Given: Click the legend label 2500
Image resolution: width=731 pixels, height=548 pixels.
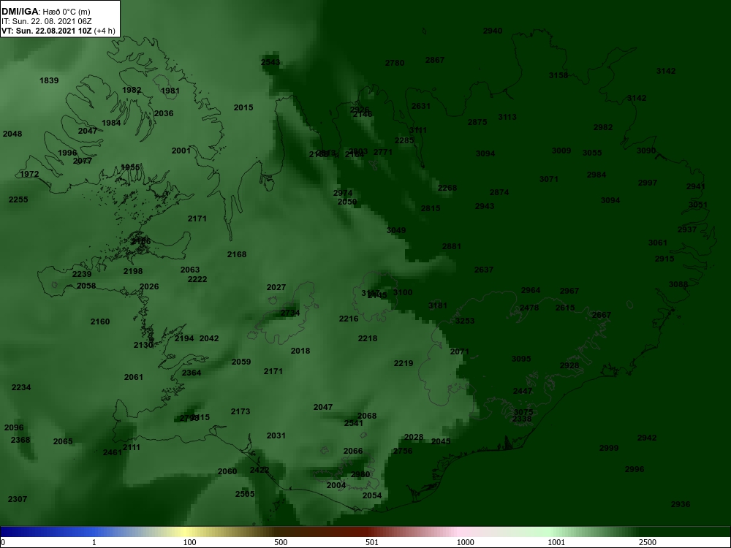Looking at the screenshot, I should pos(648,542).
